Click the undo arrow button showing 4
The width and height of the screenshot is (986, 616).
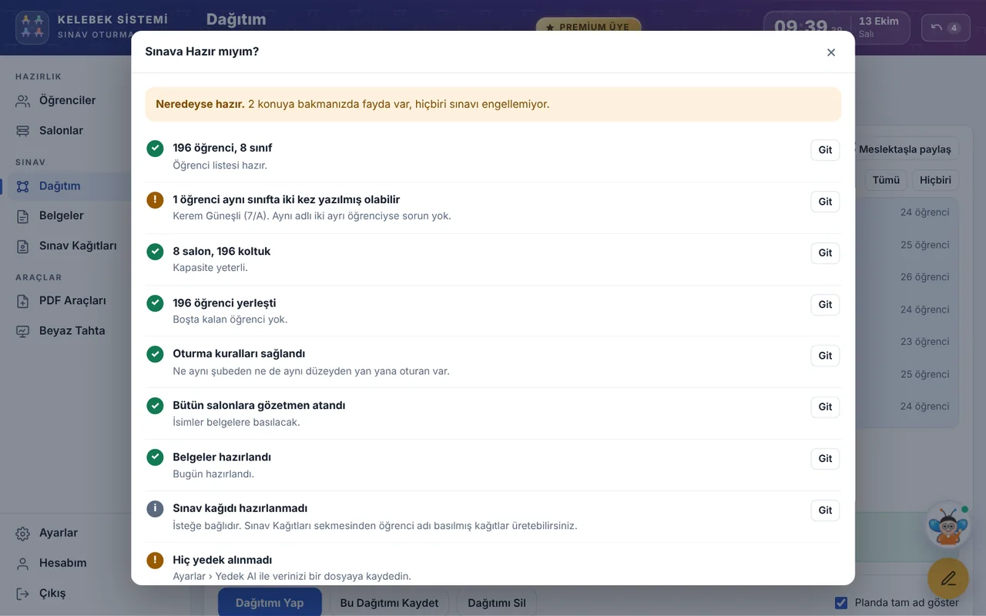tap(945, 28)
